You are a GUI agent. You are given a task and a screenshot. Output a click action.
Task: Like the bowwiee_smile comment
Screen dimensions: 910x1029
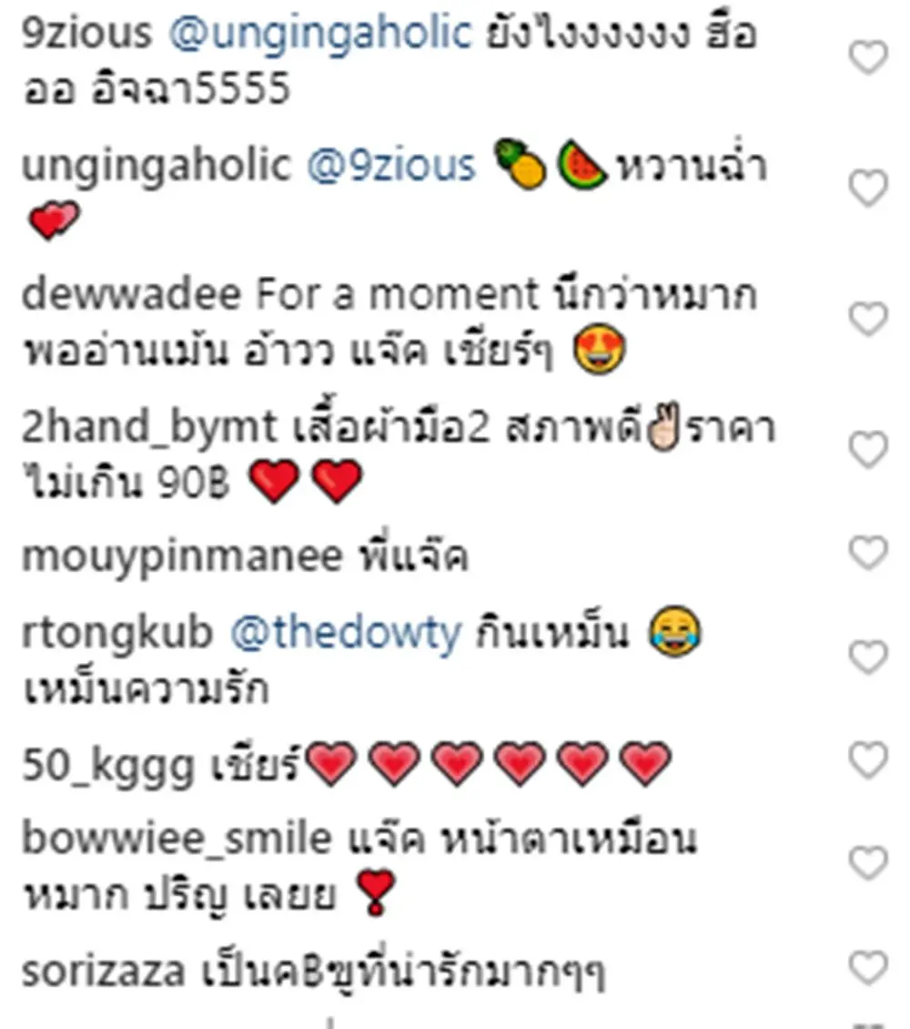[x=868, y=862]
